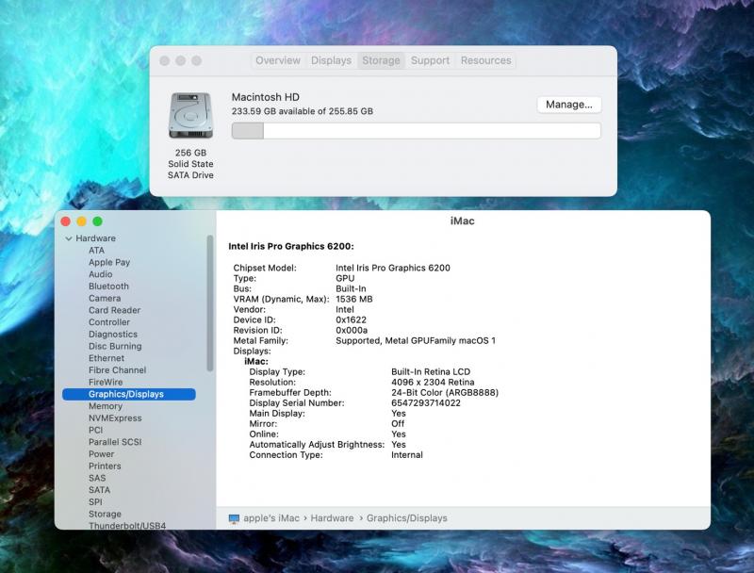Image resolution: width=754 pixels, height=573 pixels.
Task: Open the Support tab
Action: point(430,60)
